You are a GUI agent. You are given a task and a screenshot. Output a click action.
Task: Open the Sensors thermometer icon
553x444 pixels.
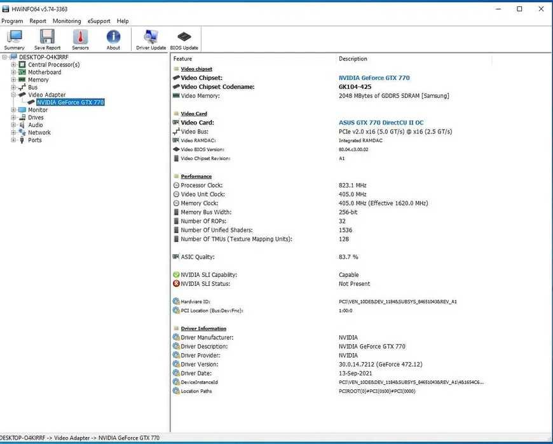(81, 40)
